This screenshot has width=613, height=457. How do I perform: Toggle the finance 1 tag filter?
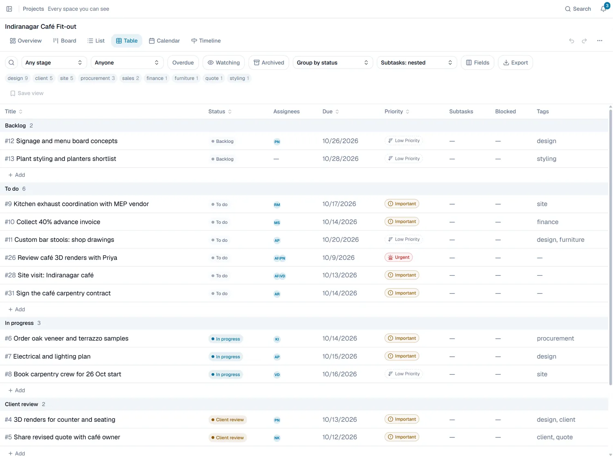click(x=157, y=78)
